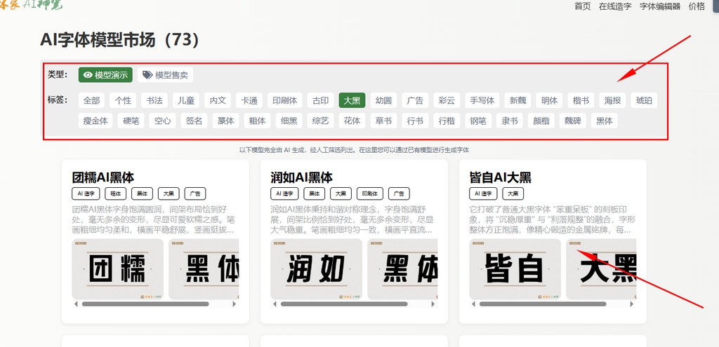Viewport: 719px width, 347px height.
Task: Click the 团糯AI黑体 preview scrollbar thumb
Action: 145,304
